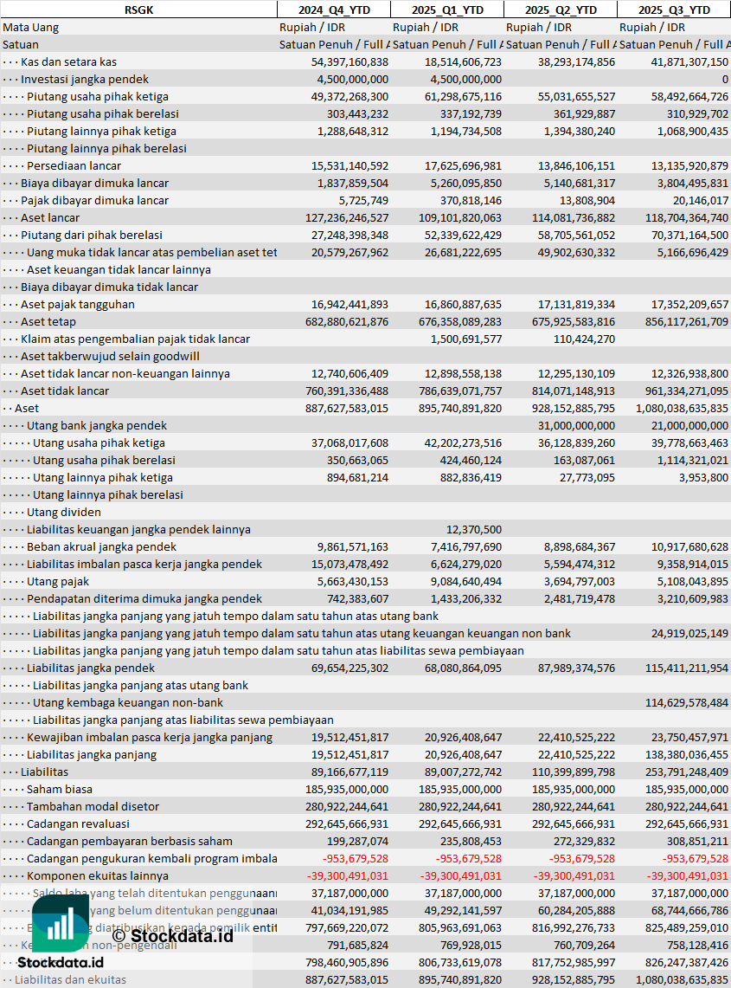Select Klaim atas pengembalian pajak tidak lancar label

135,339
